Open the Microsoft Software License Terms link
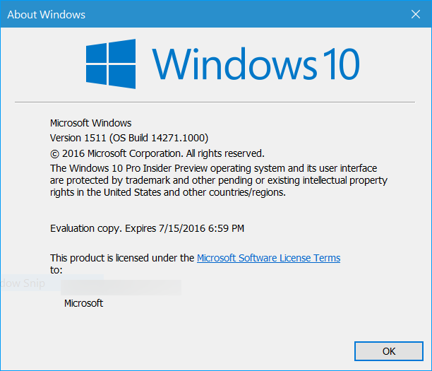The height and width of the screenshot is (371, 432). pos(268,258)
